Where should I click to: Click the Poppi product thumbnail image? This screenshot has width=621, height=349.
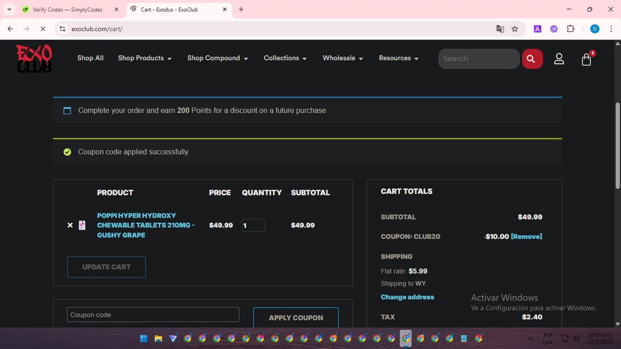click(x=82, y=225)
